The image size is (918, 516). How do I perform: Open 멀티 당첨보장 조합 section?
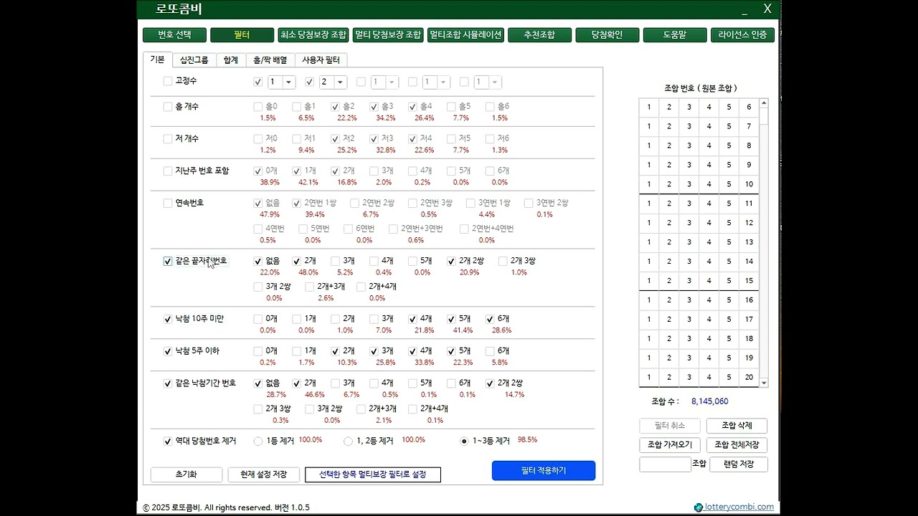tap(388, 35)
